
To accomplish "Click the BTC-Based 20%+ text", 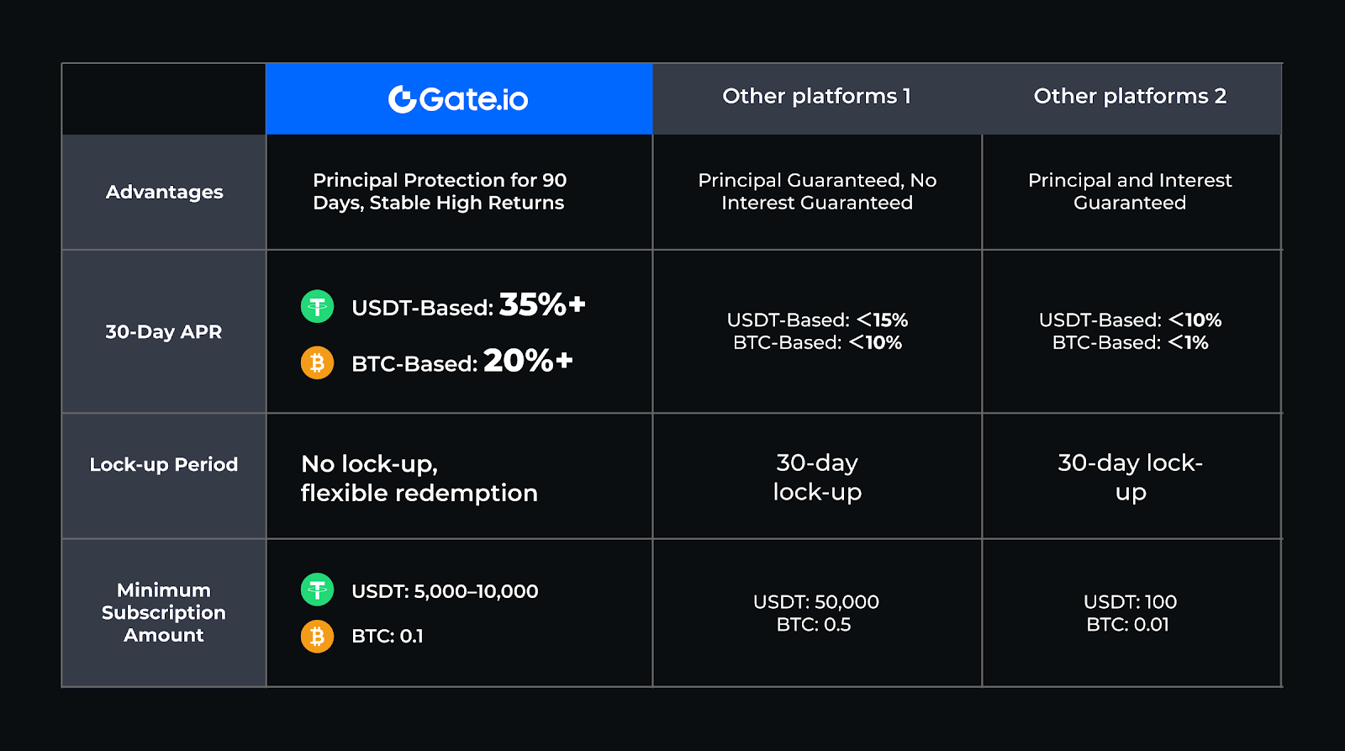I will click(462, 362).
